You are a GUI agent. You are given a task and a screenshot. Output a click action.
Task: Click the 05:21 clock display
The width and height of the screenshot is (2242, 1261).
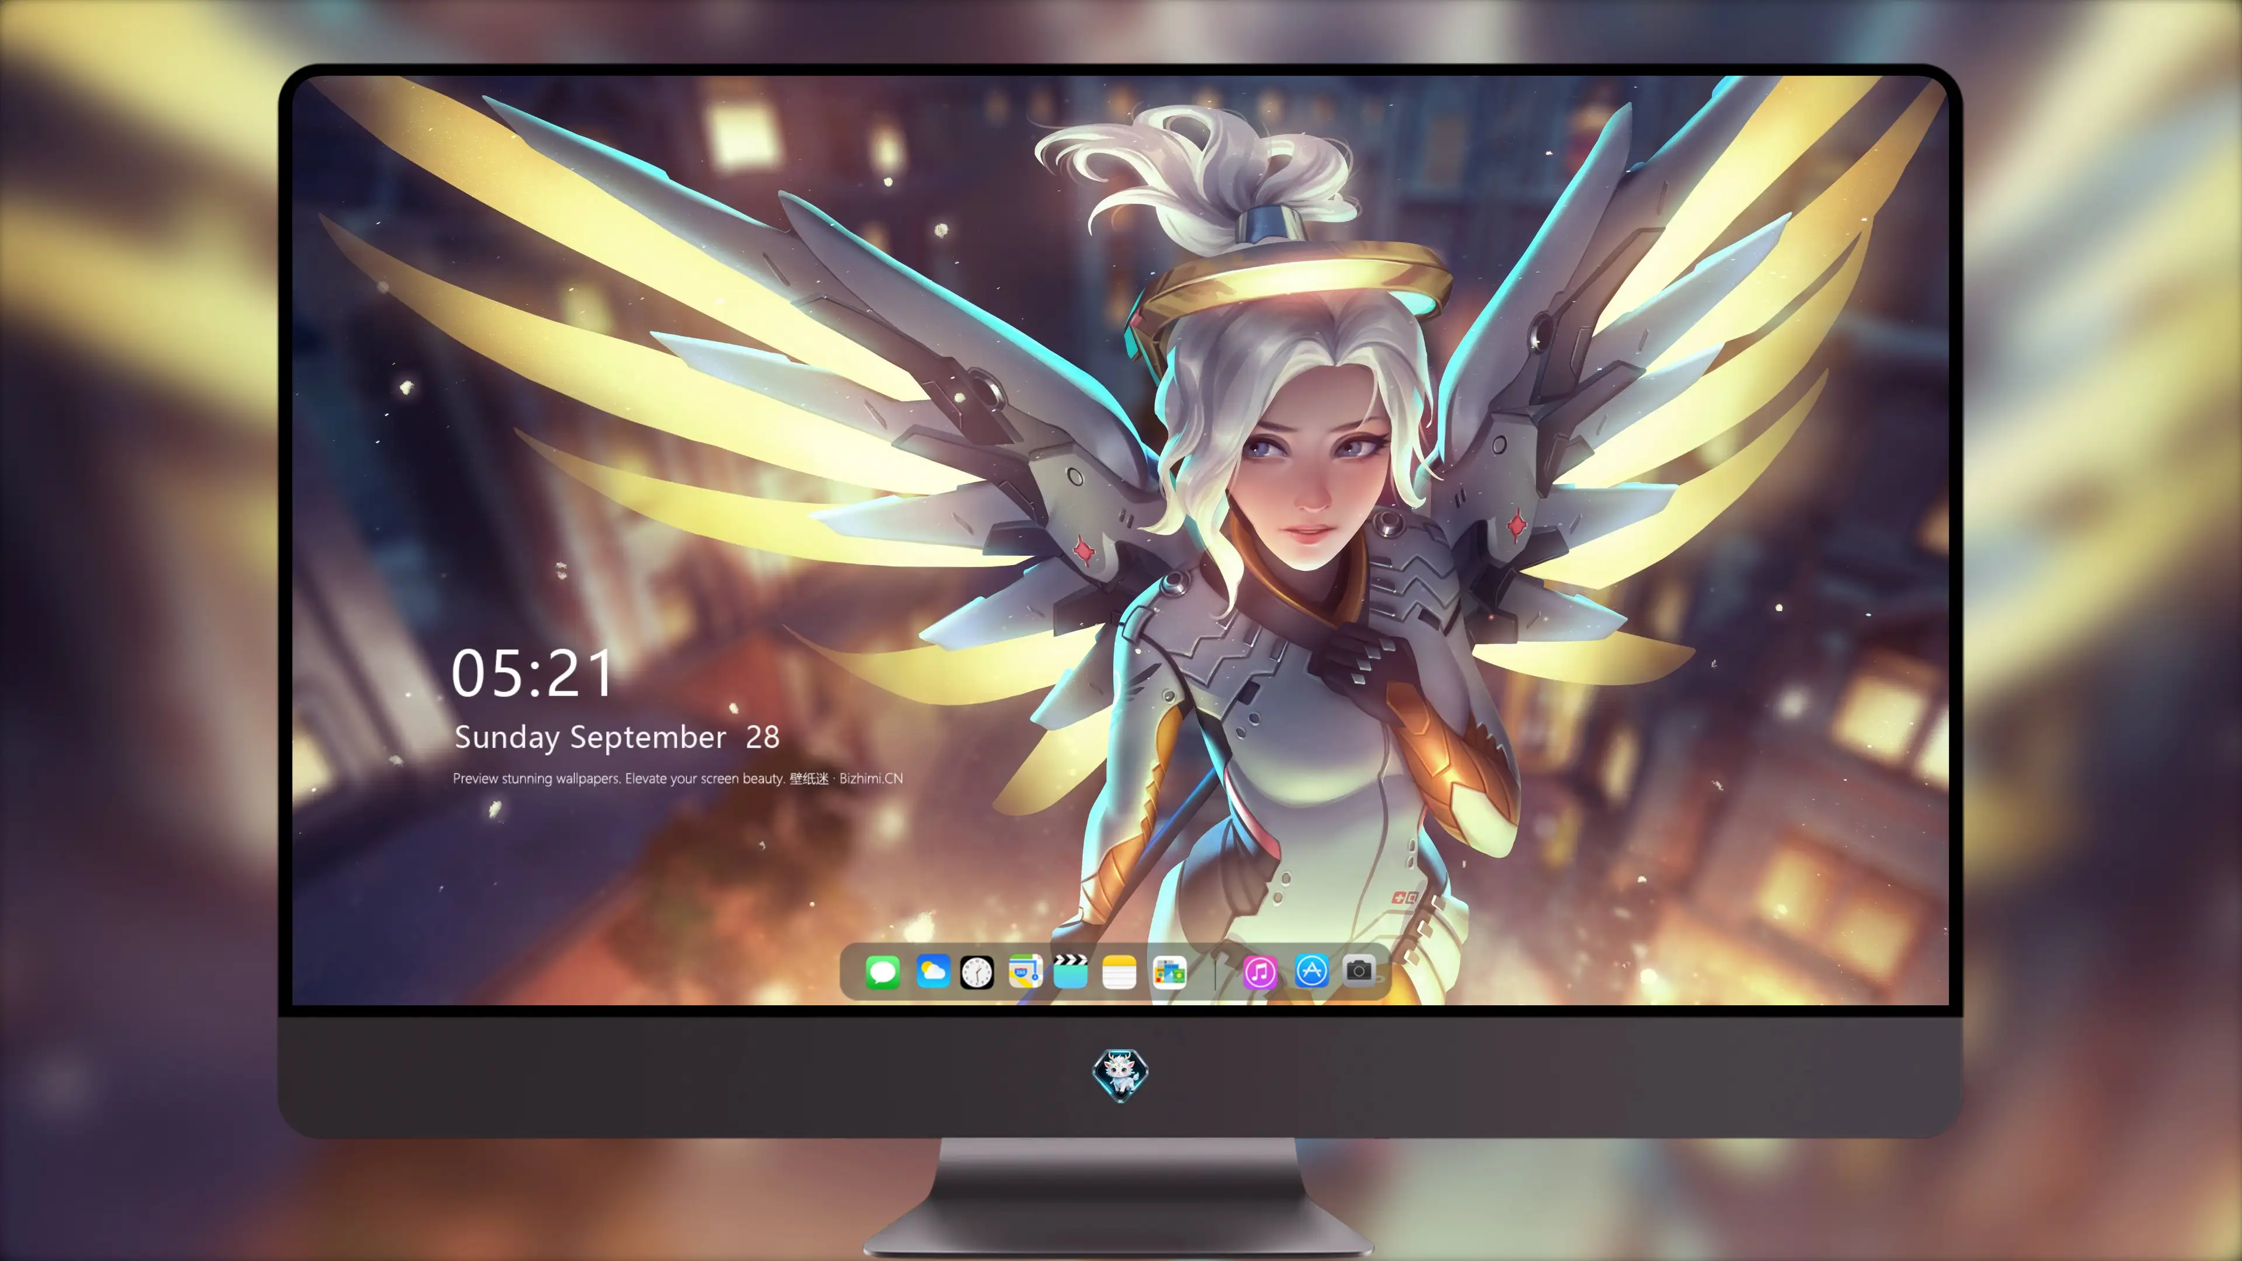532,674
